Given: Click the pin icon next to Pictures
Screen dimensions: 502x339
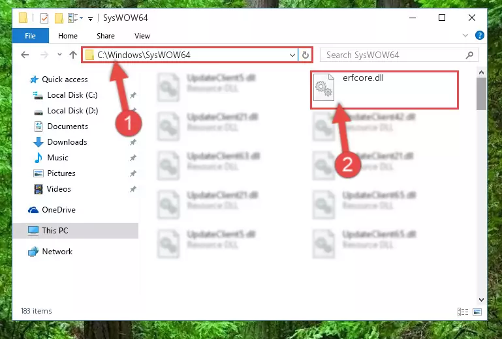Looking at the screenshot, I should coord(133,173).
